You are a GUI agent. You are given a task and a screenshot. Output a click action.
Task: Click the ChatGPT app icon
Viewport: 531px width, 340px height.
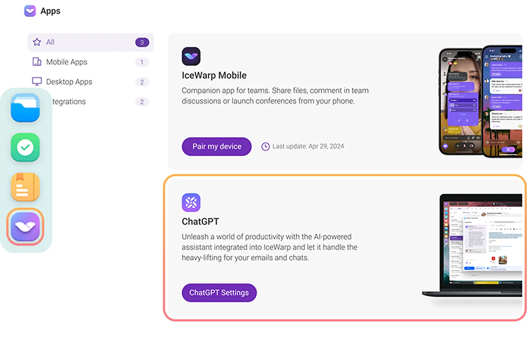[191, 202]
